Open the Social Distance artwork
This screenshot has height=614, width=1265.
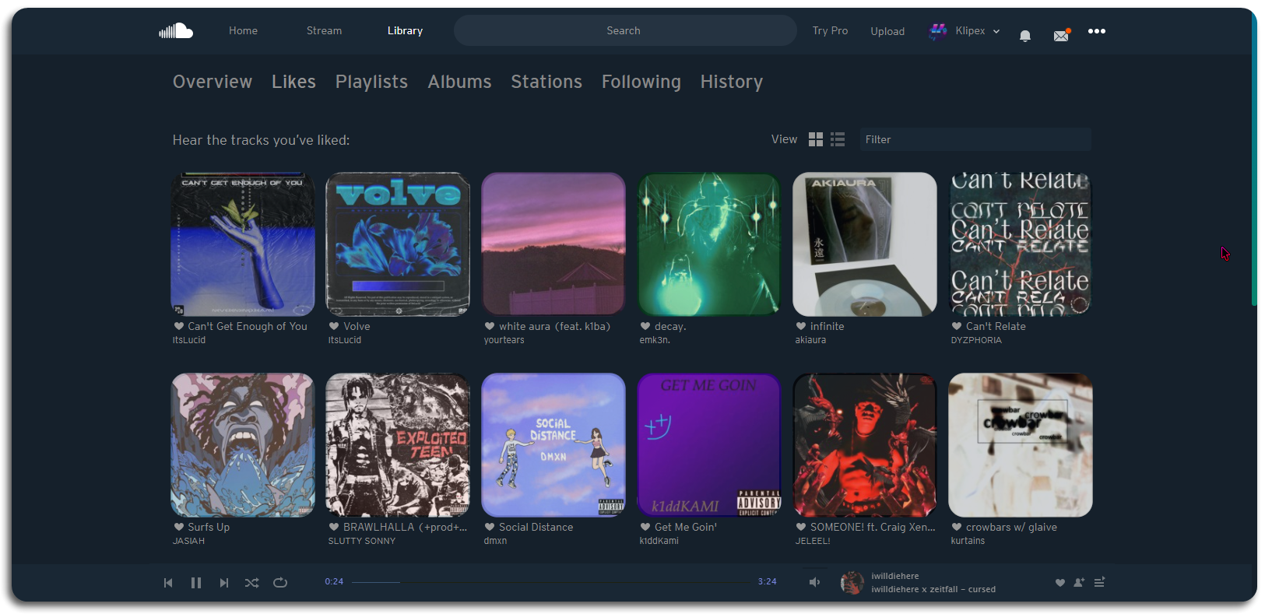tap(553, 445)
